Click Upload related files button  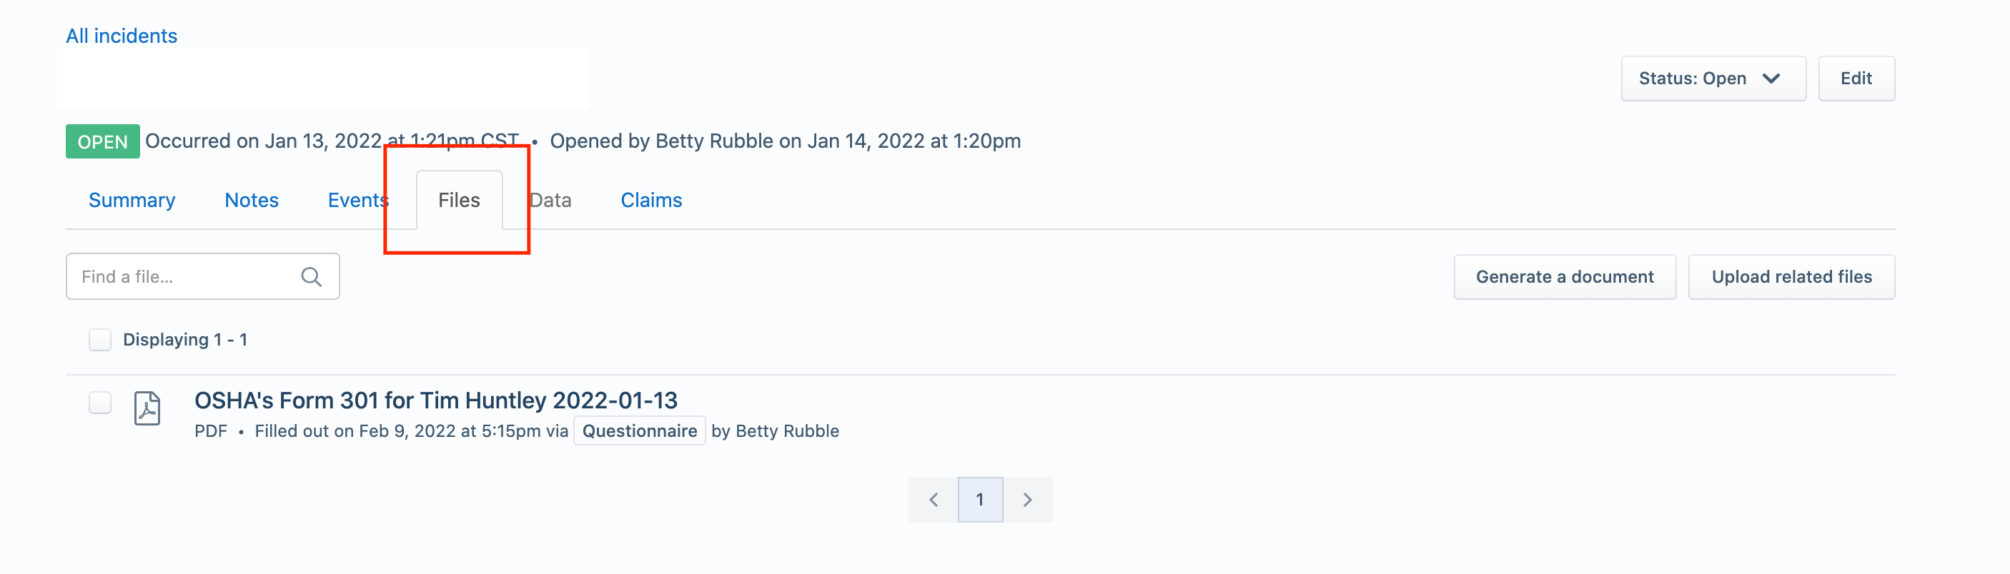pyautogui.click(x=1791, y=276)
